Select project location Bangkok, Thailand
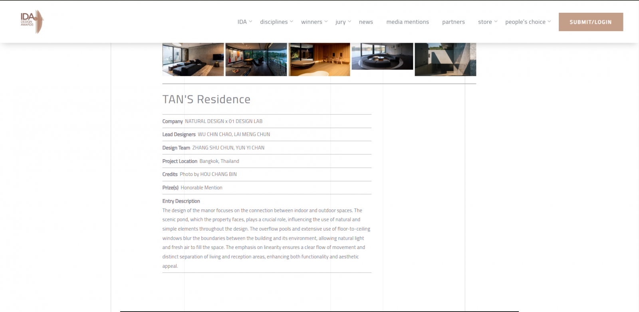Viewport: 639px width, 312px height. pos(219,161)
